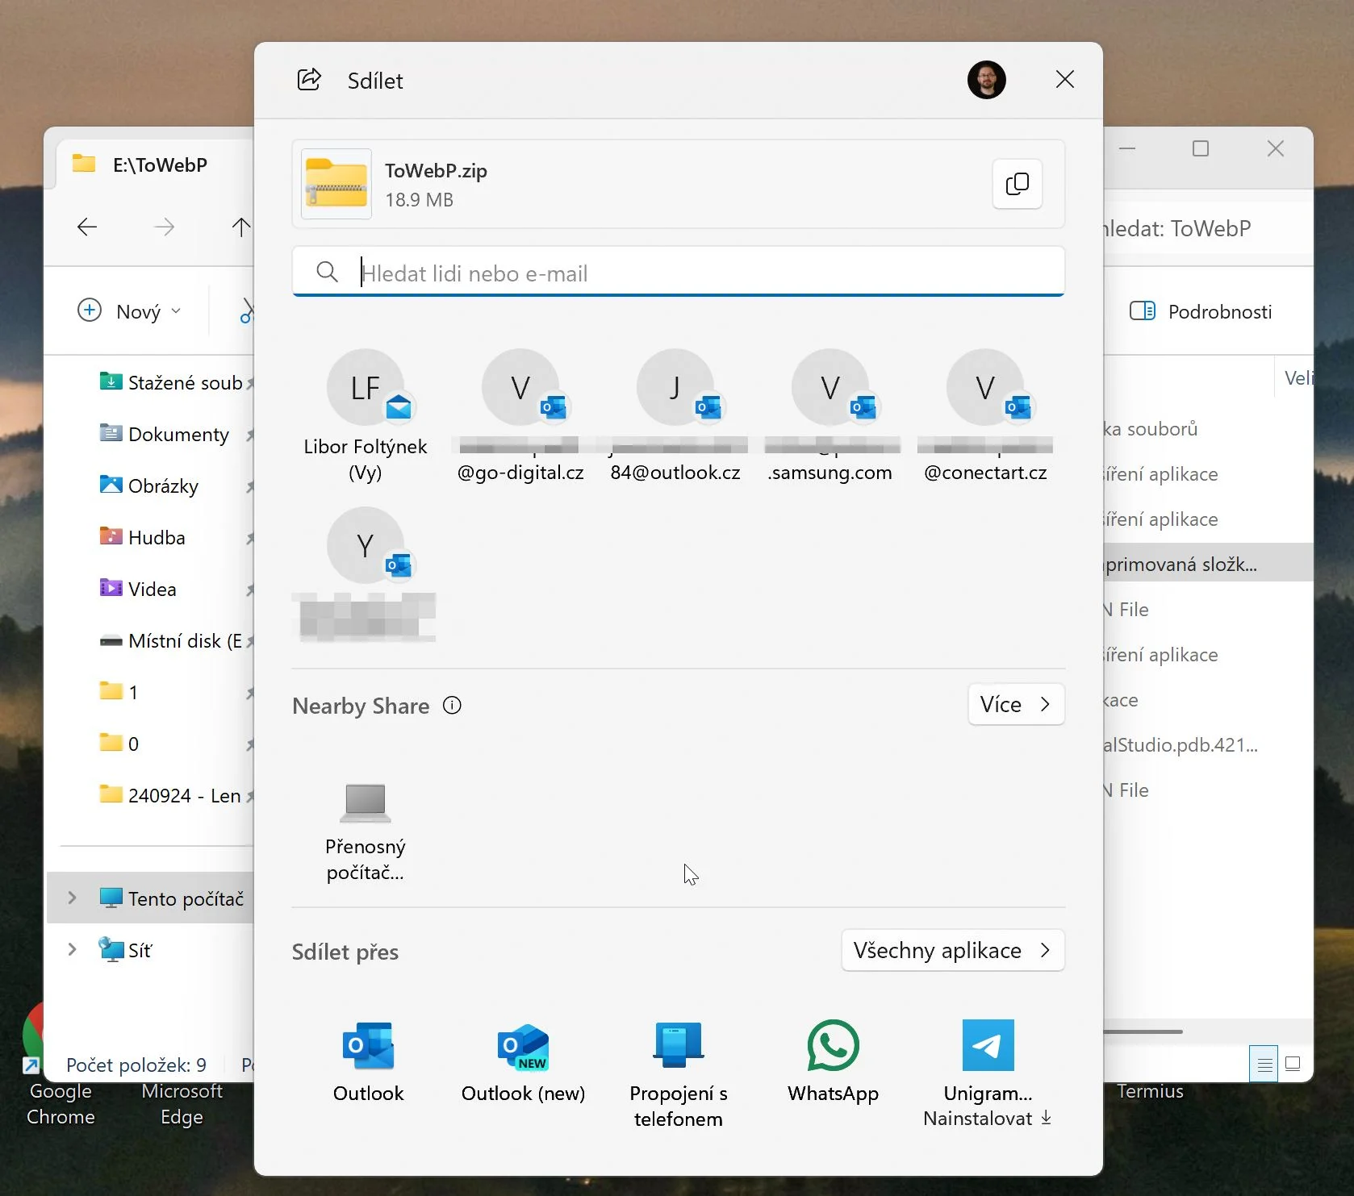Click the Nearby Share info icon
This screenshot has width=1354, height=1196.
point(452,706)
